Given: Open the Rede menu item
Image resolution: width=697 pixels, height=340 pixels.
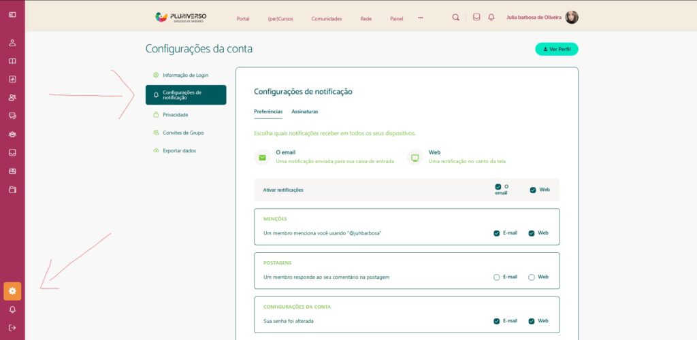Looking at the screenshot, I should coord(366,18).
